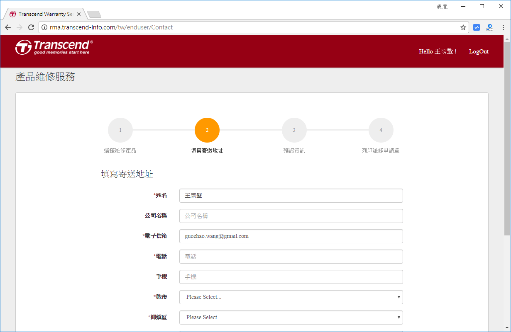Reload the page with refresh icon
This screenshot has width=511, height=332.
click(x=31, y=27)
